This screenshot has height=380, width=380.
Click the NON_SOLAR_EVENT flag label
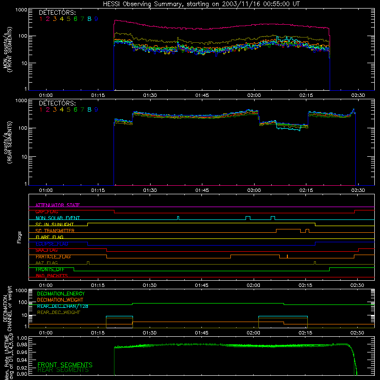point(57,218)
